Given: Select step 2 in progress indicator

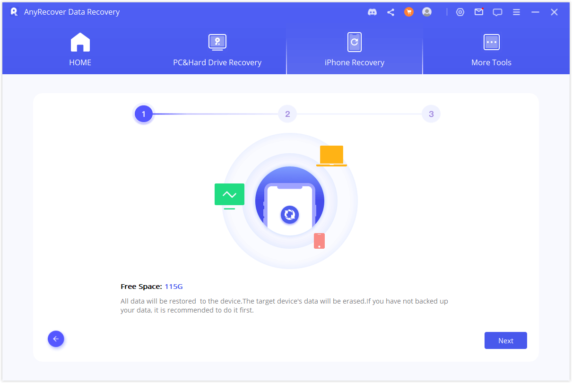Looking at the screenshot, I should [x=287, y=114].
